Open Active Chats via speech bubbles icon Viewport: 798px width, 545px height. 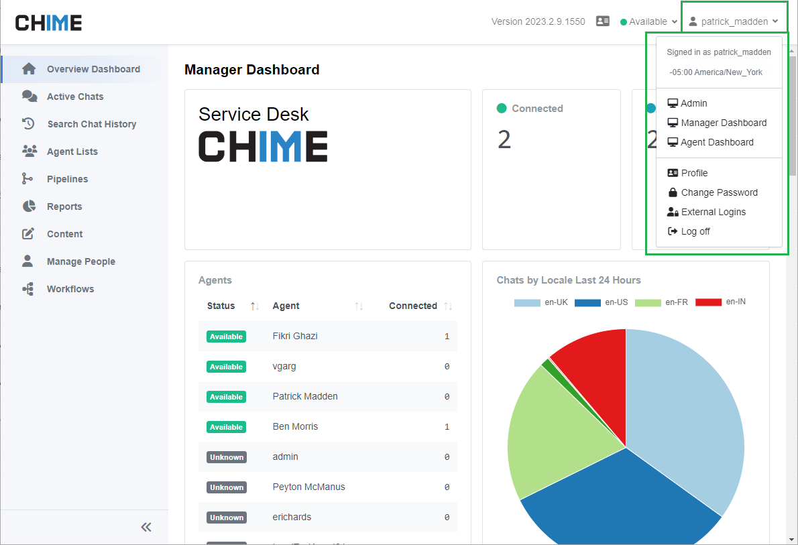(29, 97)
